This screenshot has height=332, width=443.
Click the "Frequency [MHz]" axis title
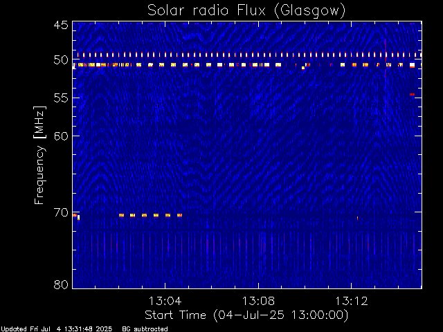click(x=39, y=155)
